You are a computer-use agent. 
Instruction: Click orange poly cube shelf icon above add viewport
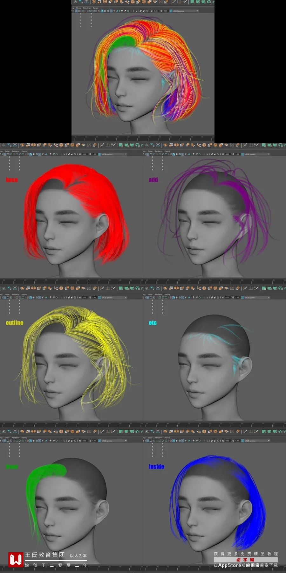click(x=204, y=145)
